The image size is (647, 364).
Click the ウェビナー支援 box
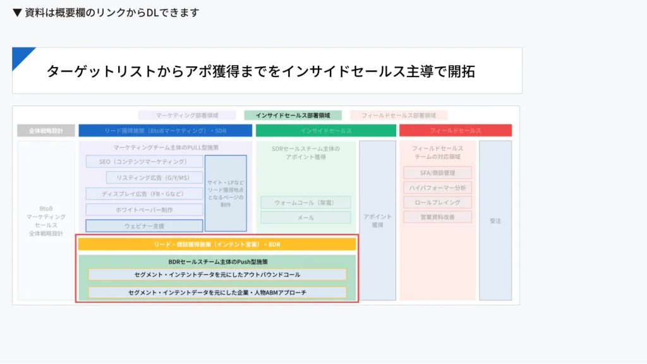pos(144,226)
